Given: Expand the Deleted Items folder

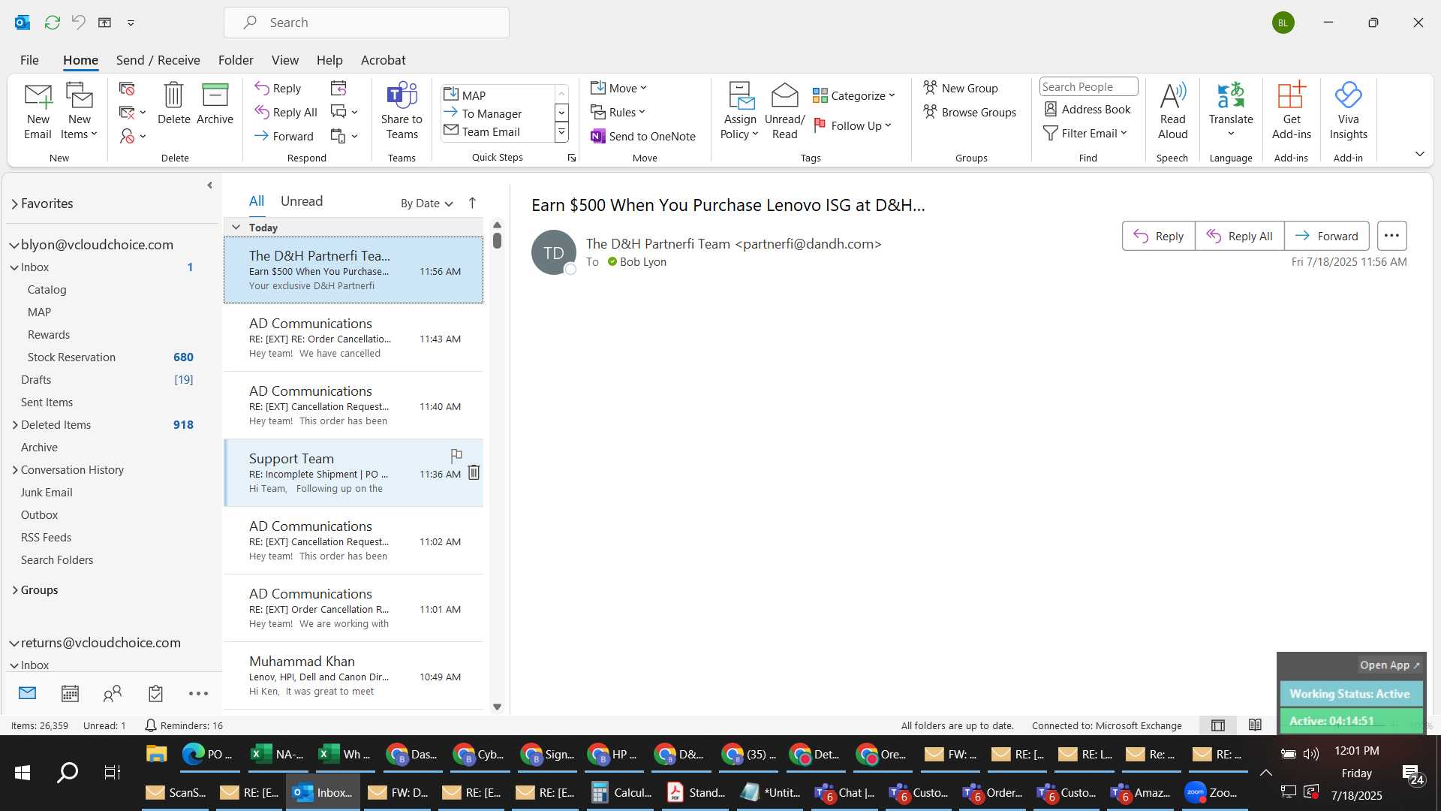Looking at the screenshot, I should 15,425.
